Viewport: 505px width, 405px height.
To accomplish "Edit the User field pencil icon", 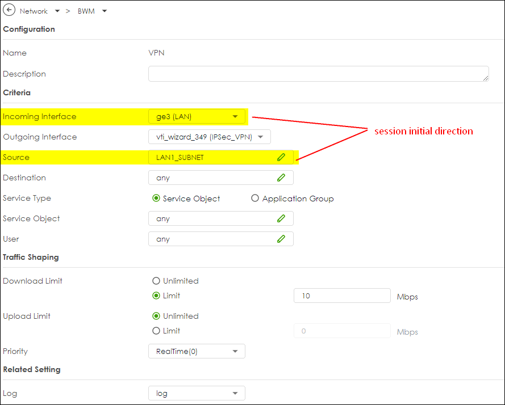I will (281, 239).
